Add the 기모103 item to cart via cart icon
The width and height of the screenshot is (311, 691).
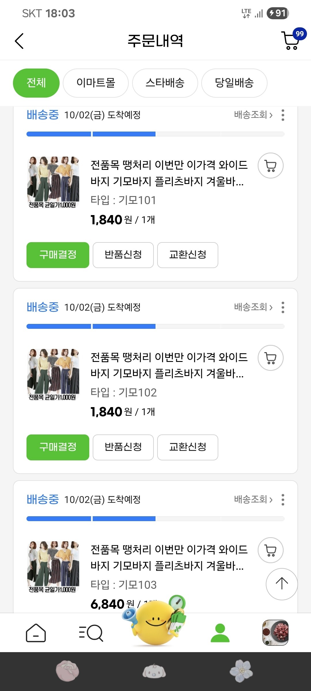[270, 550]
